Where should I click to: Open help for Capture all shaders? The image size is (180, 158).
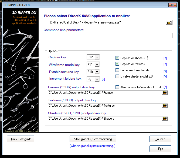click(165, 58)
